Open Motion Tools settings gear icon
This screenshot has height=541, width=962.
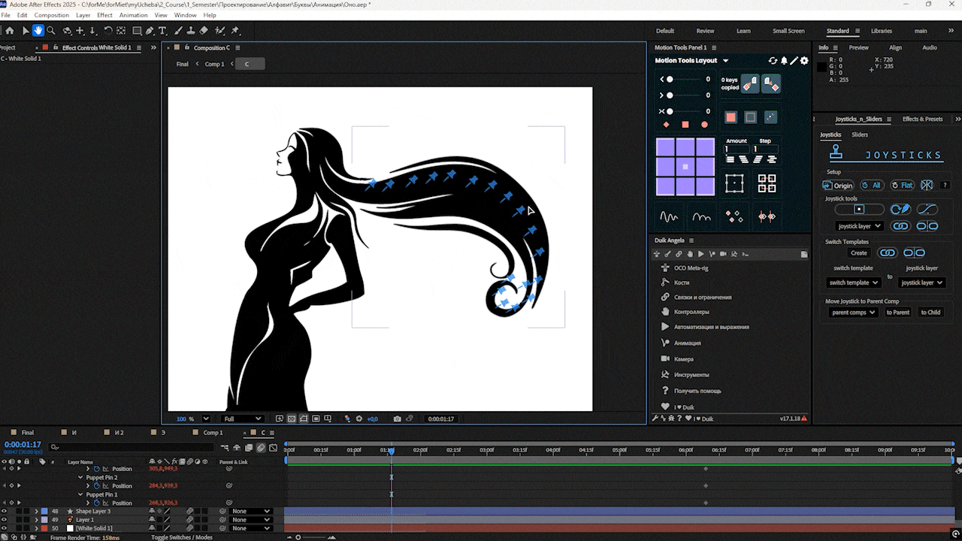point(804,61)
